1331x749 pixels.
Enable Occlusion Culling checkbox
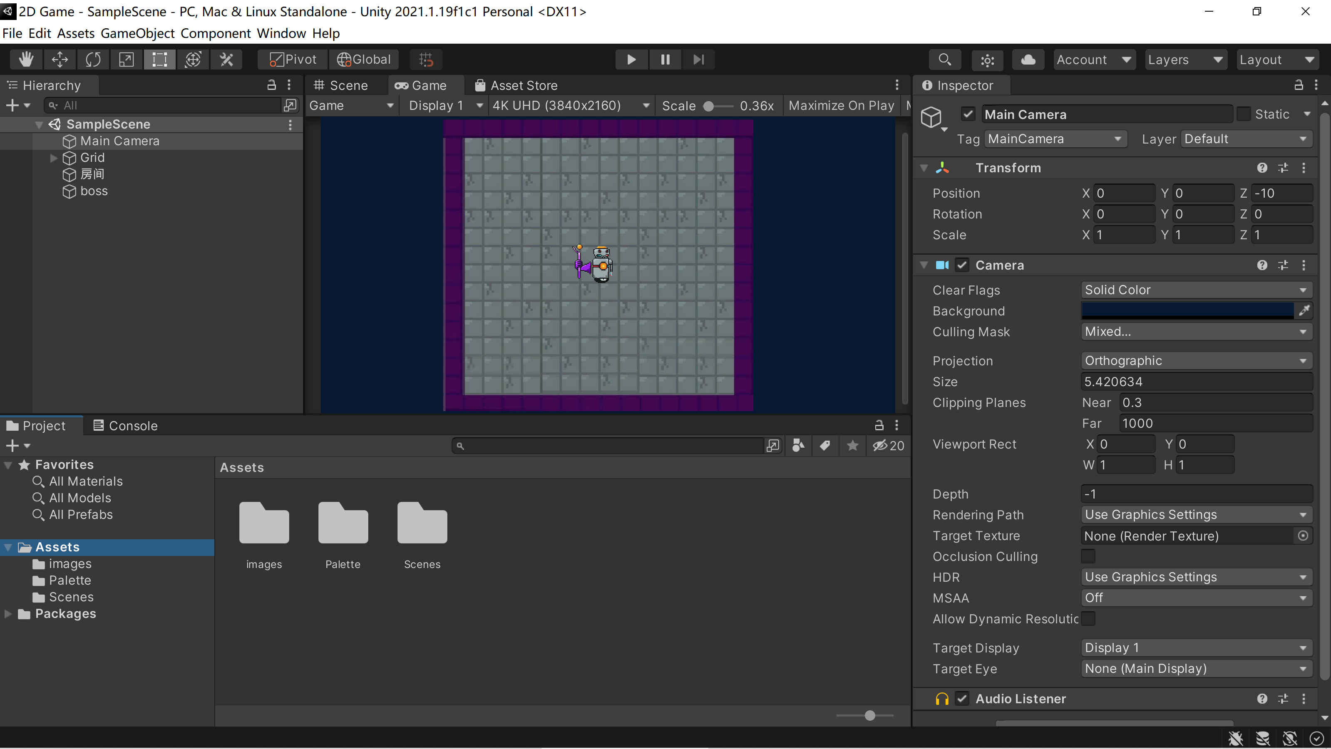point(1088,556)
